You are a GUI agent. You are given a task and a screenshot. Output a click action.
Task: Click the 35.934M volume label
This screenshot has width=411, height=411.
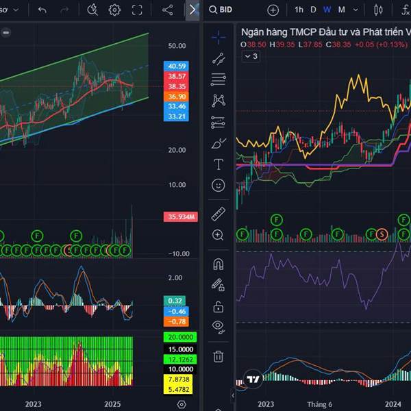[181, 216]
